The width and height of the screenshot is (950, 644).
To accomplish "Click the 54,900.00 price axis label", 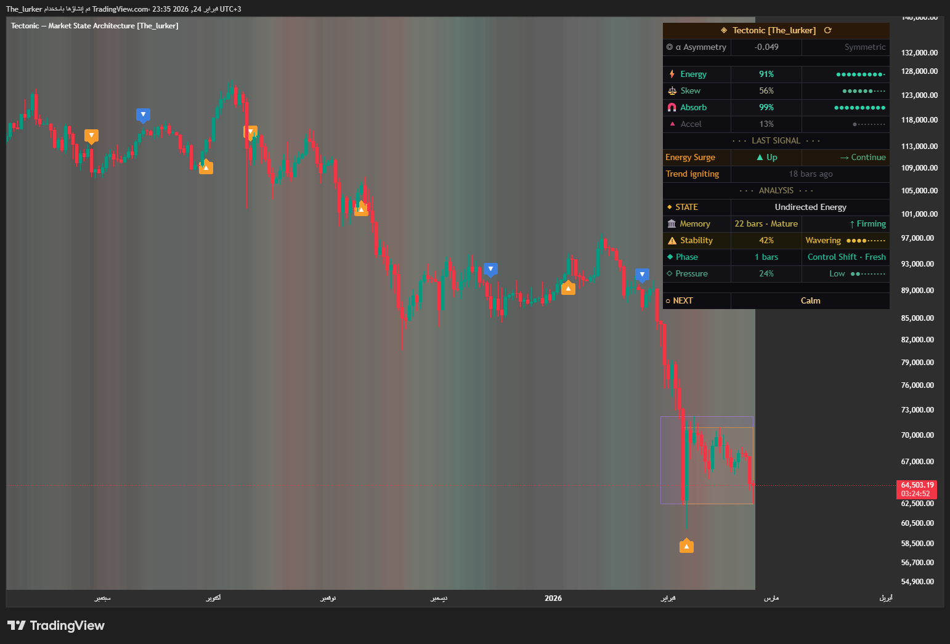I will coord(917,582).
